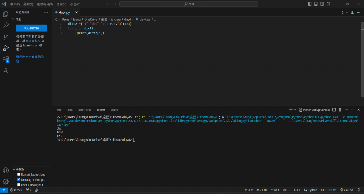Open 檢視(V) menu
Screen dimensions: 364x194
click(61, 4)
